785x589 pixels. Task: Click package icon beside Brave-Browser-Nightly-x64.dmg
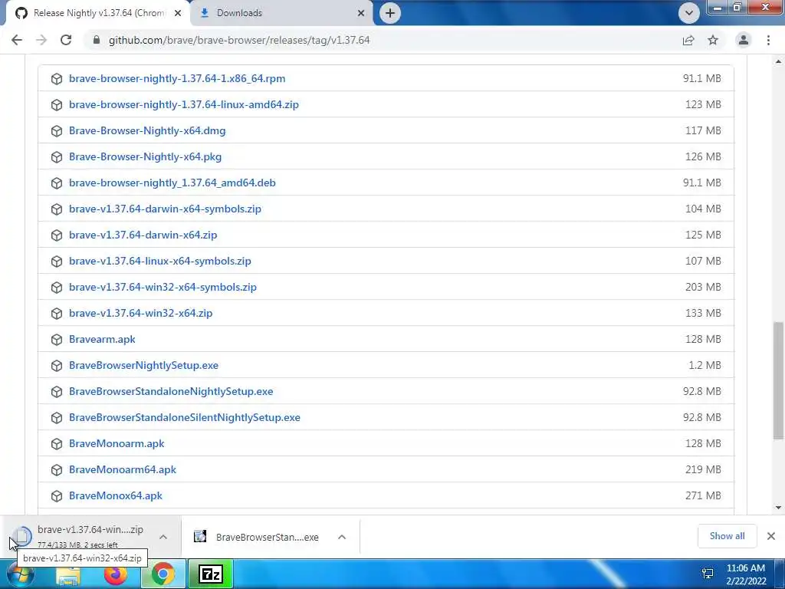coord(57,130)
